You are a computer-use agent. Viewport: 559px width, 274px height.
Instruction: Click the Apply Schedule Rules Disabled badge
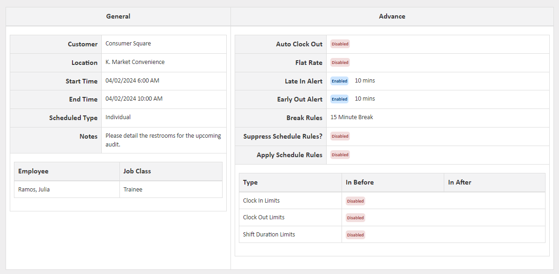pos(340,155)
